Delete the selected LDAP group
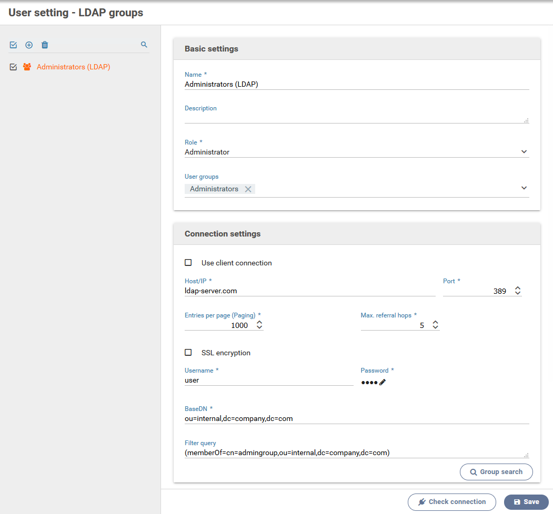Viewport: 553px width, 514px height. coord(45,45)
